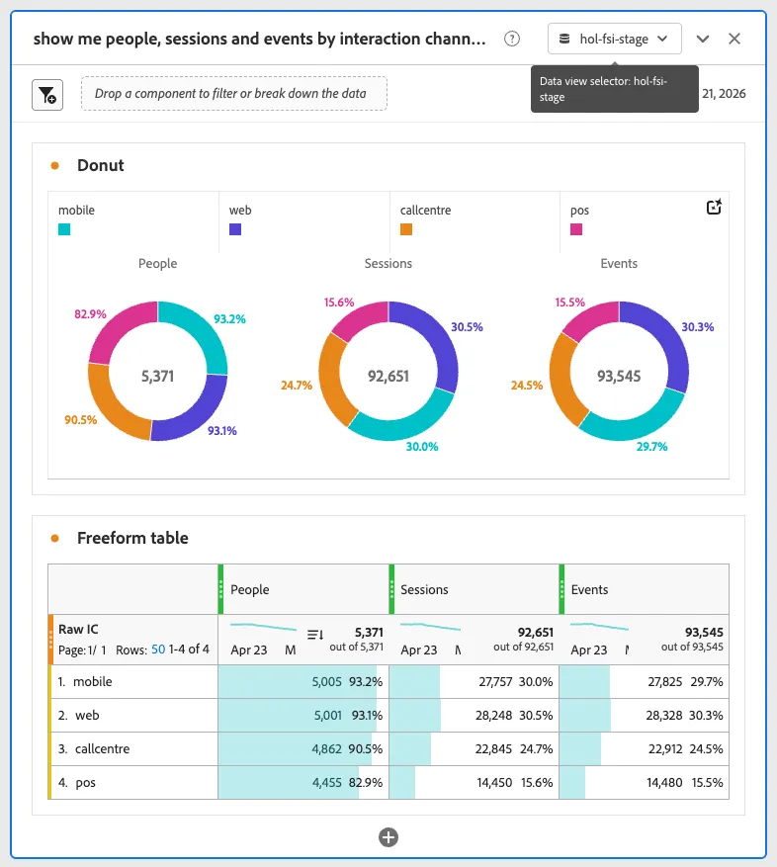
Task: Click Sessions value 28,248 for web
Action: 494,716
